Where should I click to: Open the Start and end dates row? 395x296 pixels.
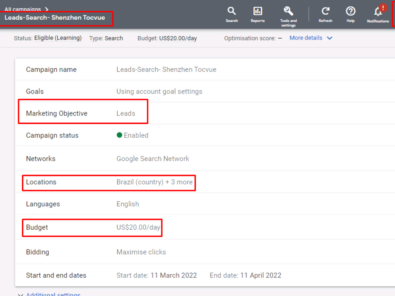(x=205, y=275)
